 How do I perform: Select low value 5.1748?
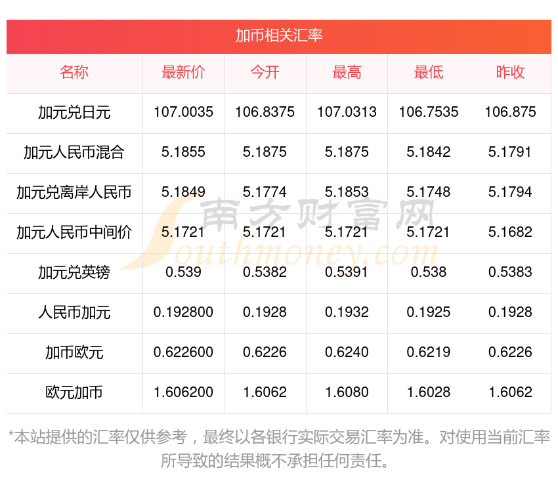[x=429, y=192]
